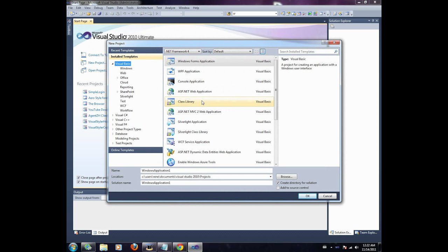
Task: Open the Architecture menu
Action: pyautogui.click(x=145, y=8)
